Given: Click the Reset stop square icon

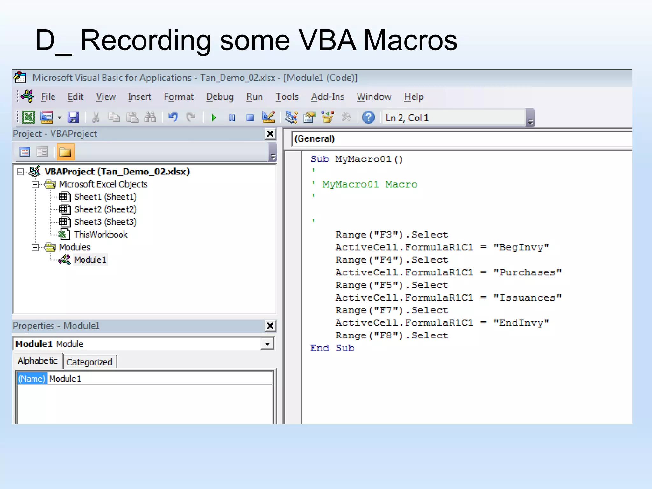Looking at the screenshot, I should point(250,118).
